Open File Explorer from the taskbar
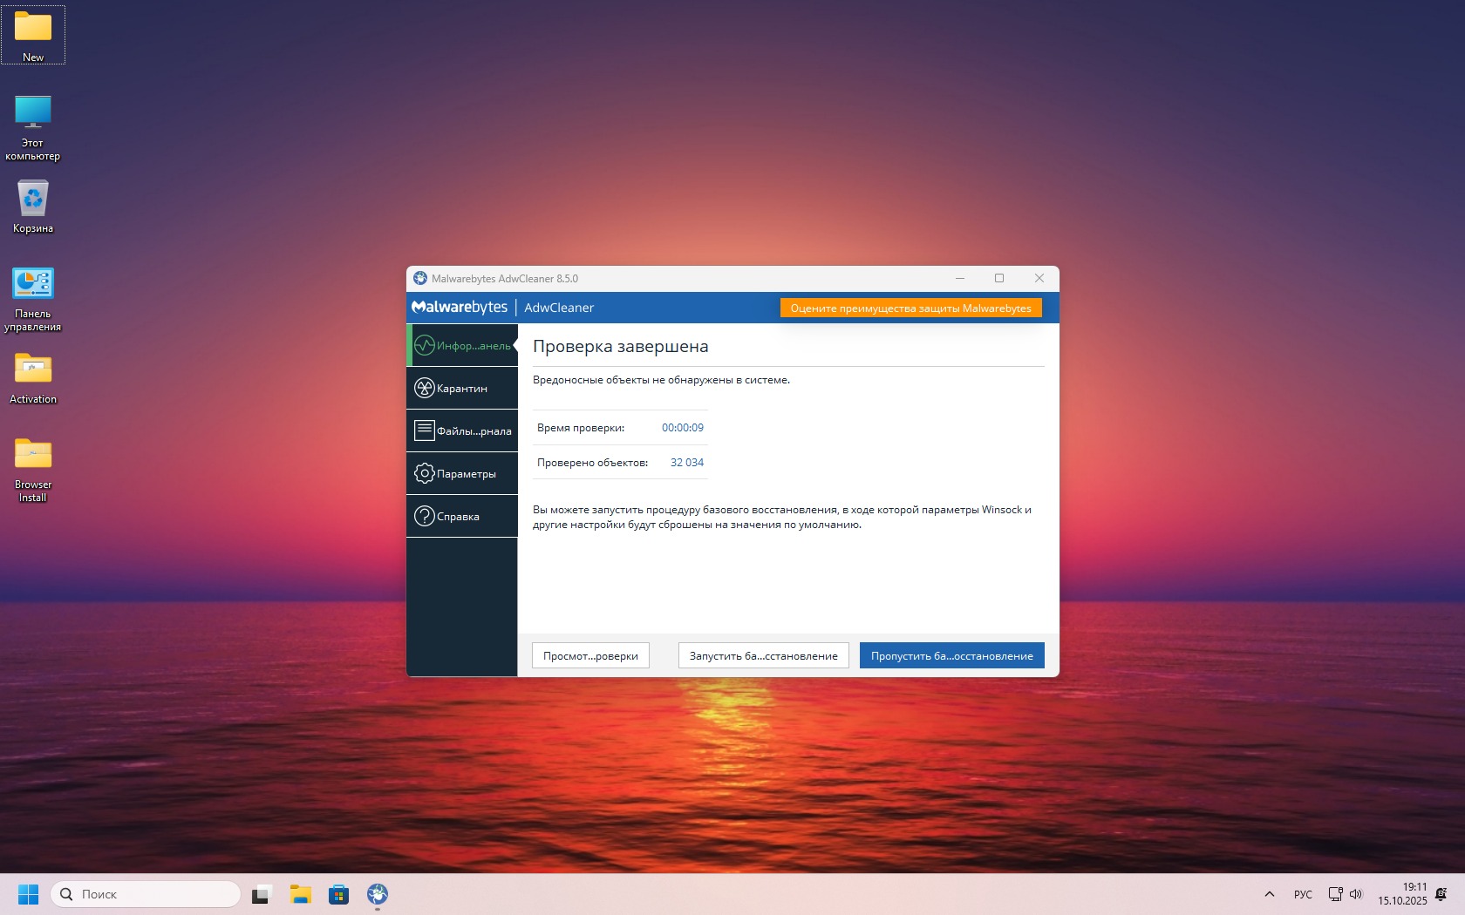The width and height of the screenshot is (1465, 915). pos(301,894)
